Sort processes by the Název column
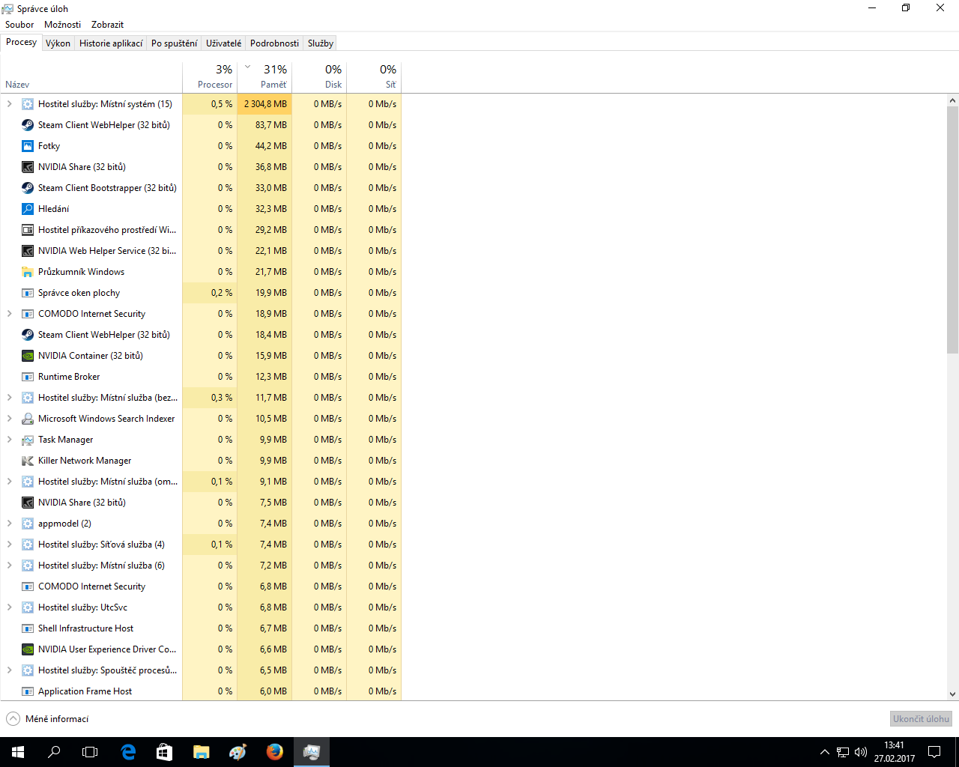This screenshot has width=959, height=767. click(x=91, y=77)
